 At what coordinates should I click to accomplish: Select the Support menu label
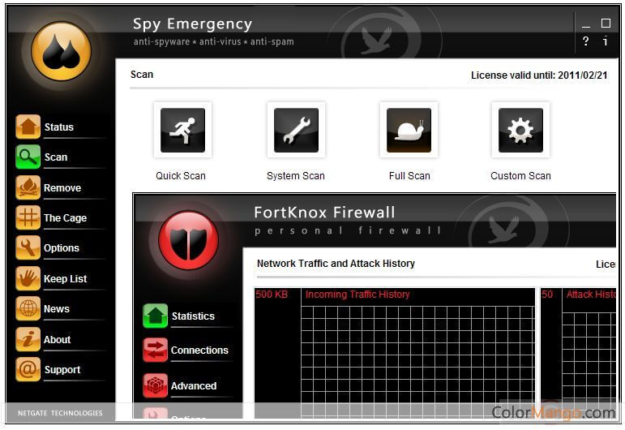pyautogui.click(x=62, y=370)
